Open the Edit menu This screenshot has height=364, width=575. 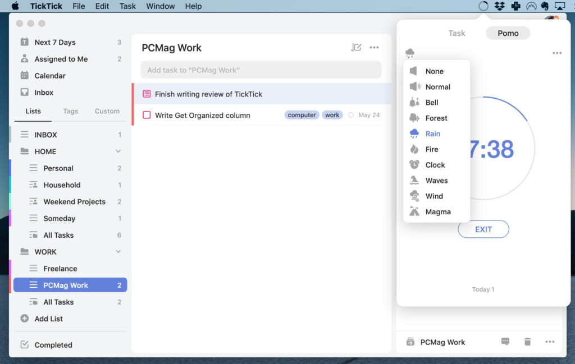(x=102, y=6)
